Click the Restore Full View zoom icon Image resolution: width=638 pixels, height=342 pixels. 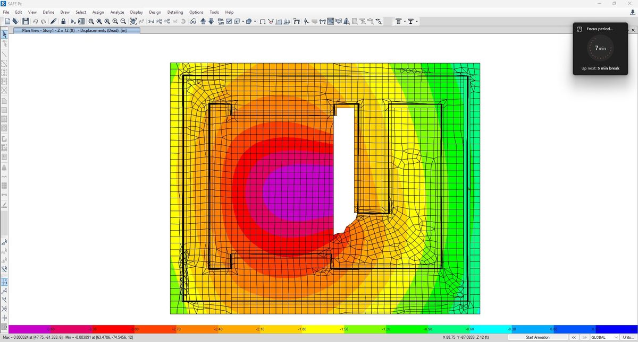(99, 21)
